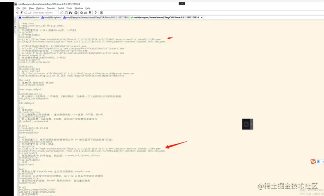Open the Help menu

click(88, 8)
